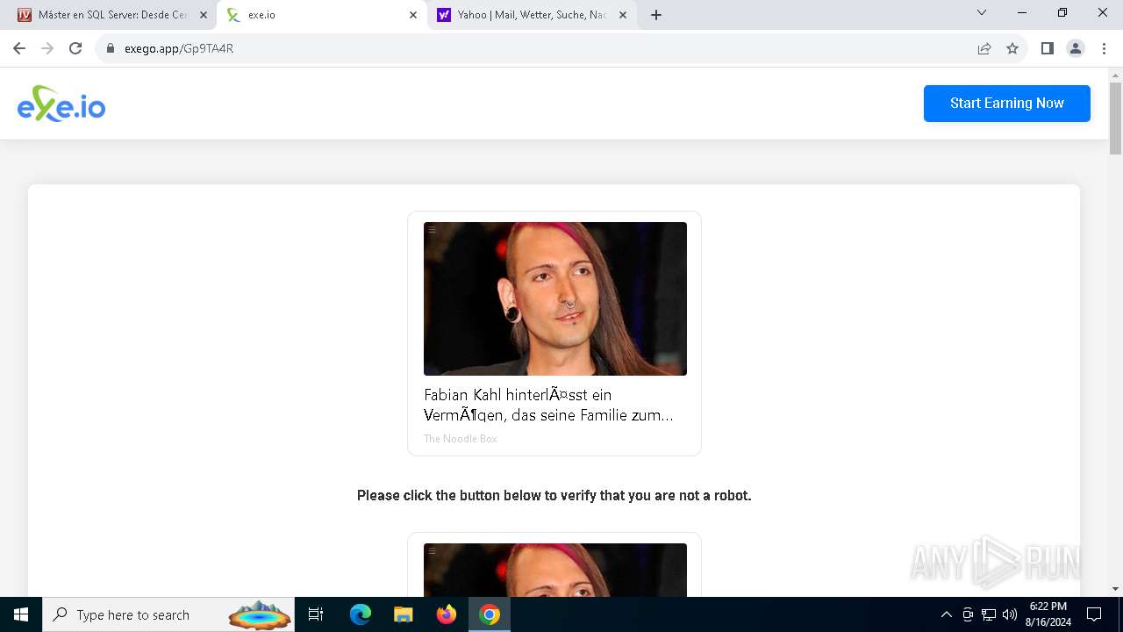
Task: Bookmark this tab with star icon
Action: coord(1012,48)
